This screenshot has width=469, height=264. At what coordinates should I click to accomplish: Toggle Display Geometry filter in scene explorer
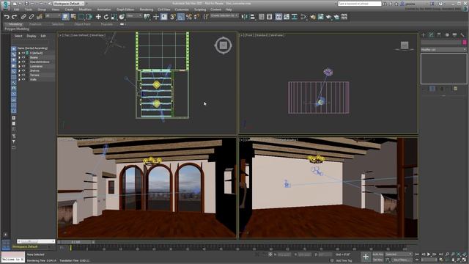click(14, 49)
